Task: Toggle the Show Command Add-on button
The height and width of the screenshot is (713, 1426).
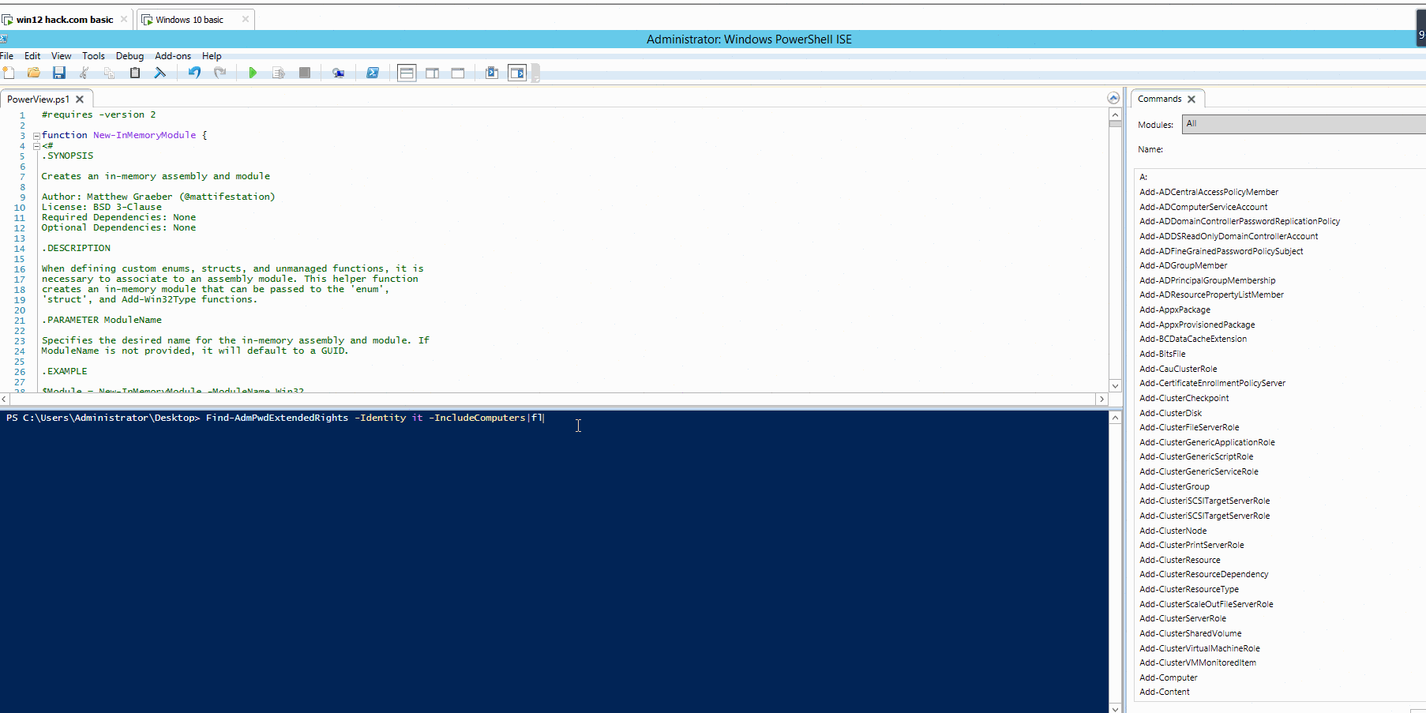Action: click(x=517, y=73)
